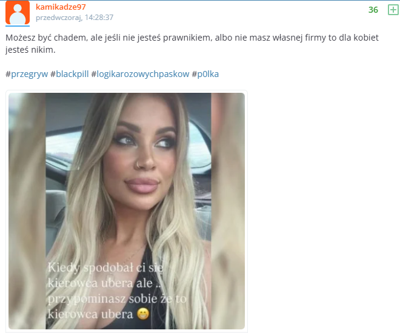Click the caption line "przypominasz sobie że to"

[117, 298]
